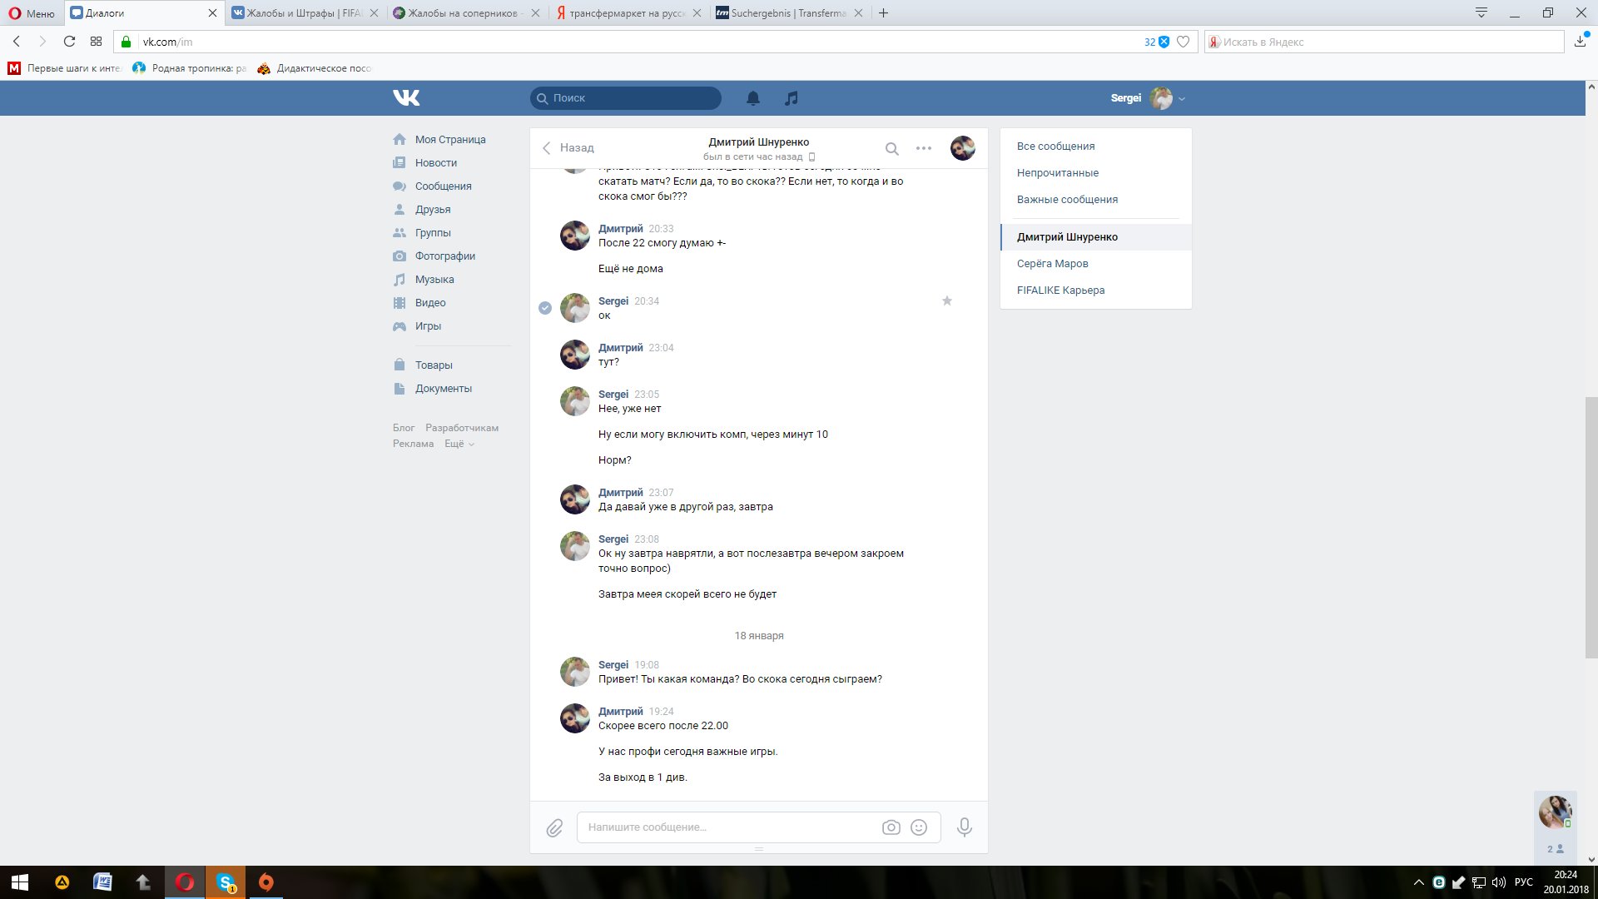Attach photo using camera icon
This screenshot has width=1598, height=899.
(891, 827)
